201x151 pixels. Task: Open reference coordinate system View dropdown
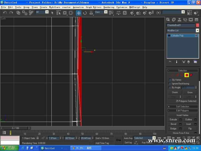click(106, 12)
